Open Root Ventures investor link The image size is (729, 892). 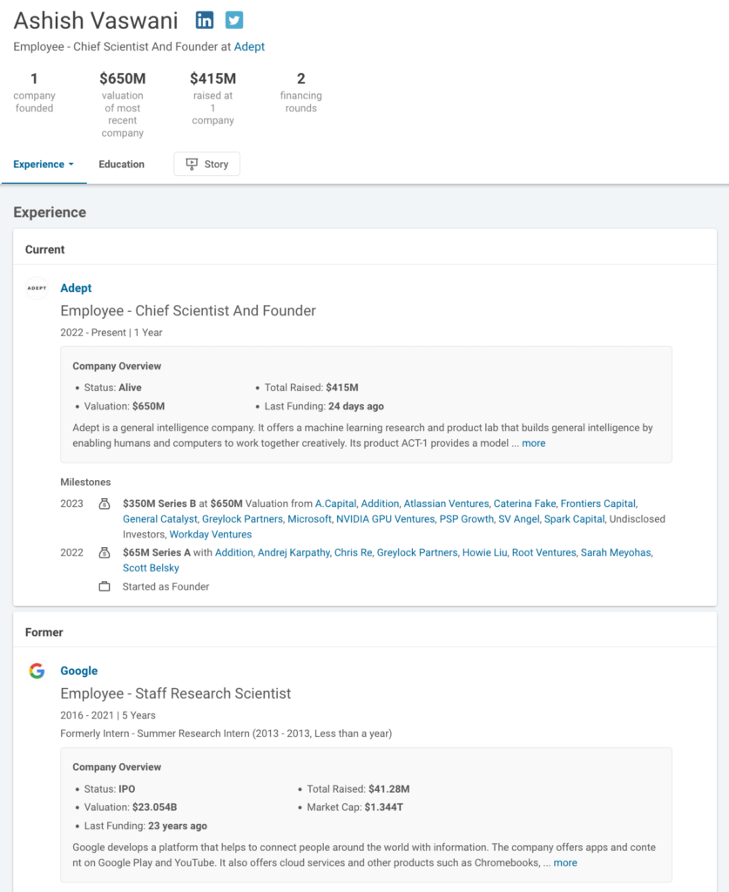tap(543, 552)
